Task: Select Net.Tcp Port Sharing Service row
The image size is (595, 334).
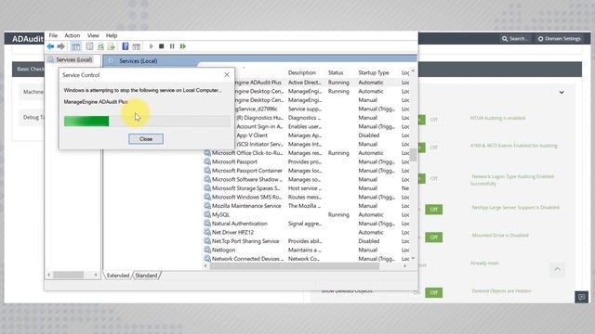Action: point(307,241)
